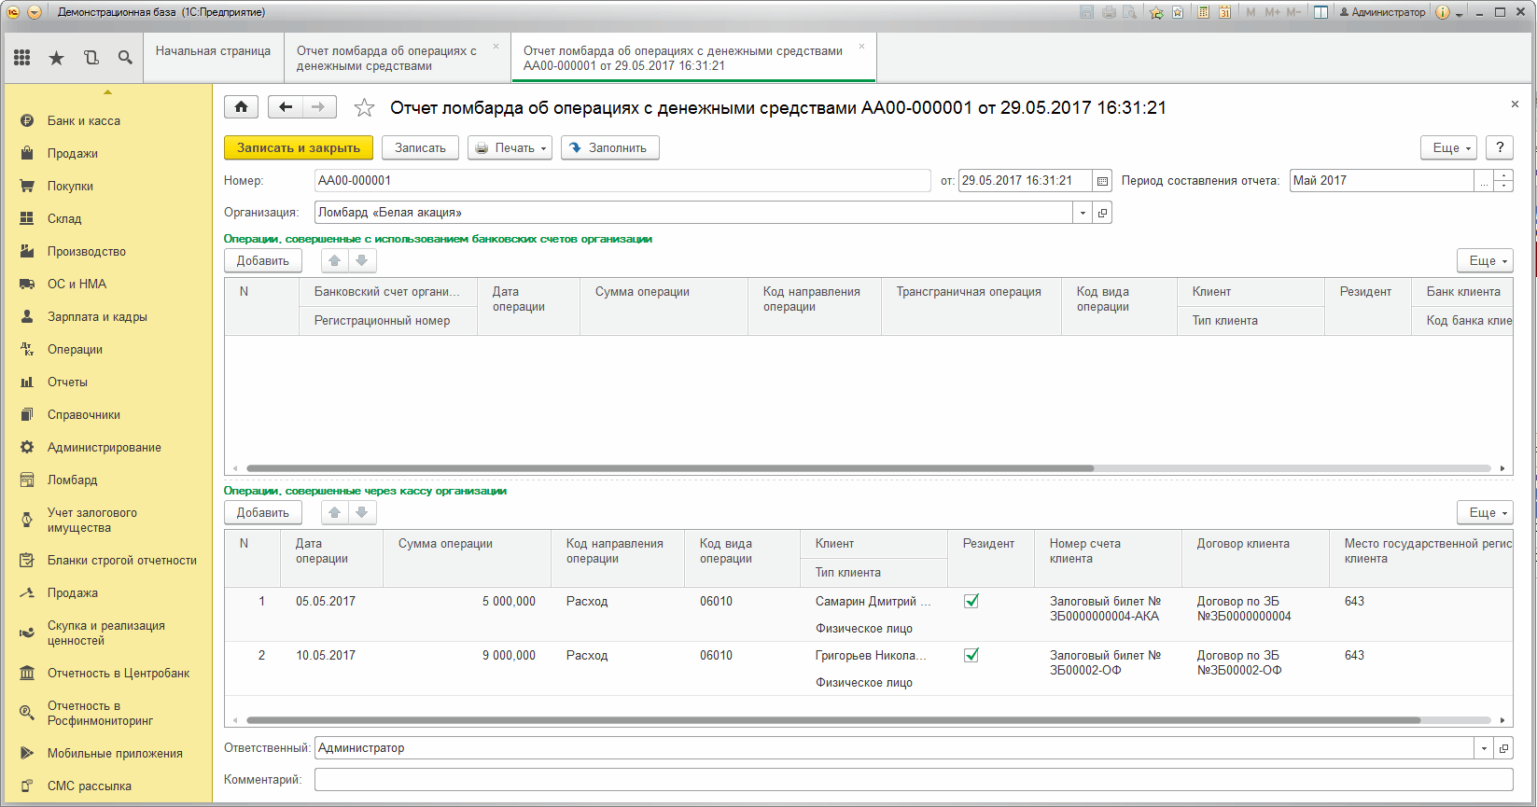The height and width of the screenshot is (807, 1537).
Task: Click the Период составления отчета field
Action: click(1381, 181)
